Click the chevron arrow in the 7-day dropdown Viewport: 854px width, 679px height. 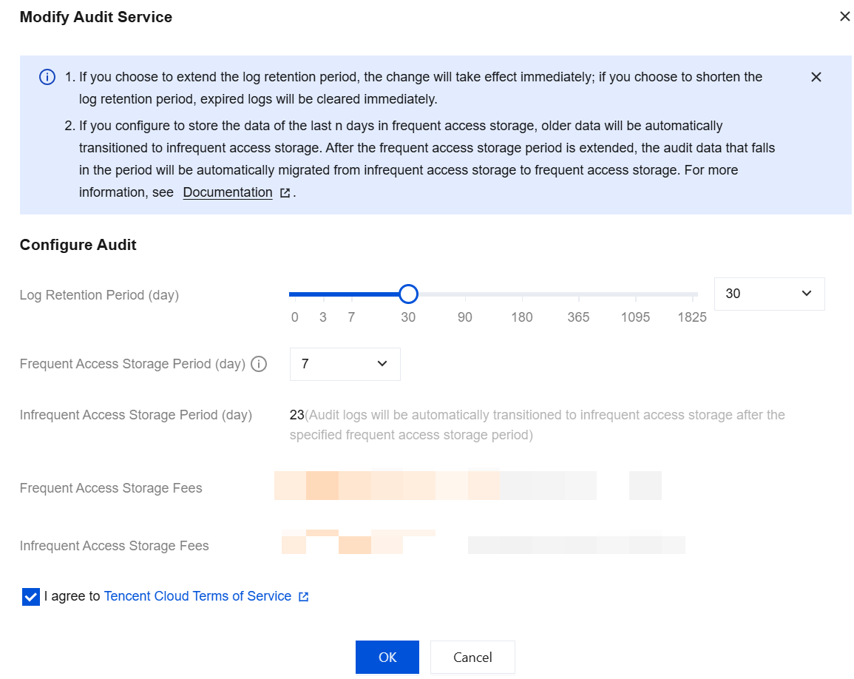pos(382,363)
